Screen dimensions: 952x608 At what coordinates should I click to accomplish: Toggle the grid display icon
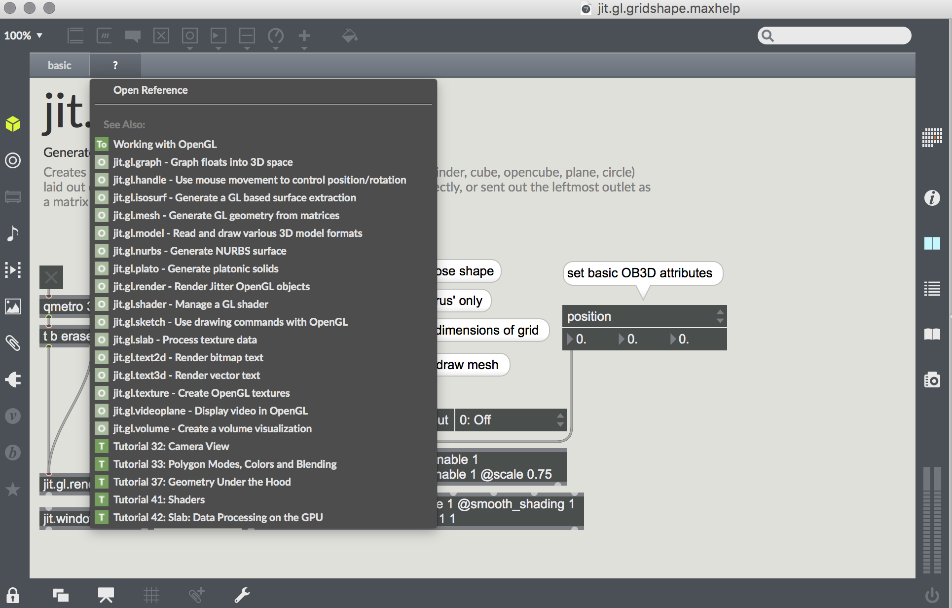pyautogui.click(x=151, y=596)
